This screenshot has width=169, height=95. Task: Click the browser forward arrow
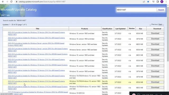pyautogui.click(x=7, y=2)
